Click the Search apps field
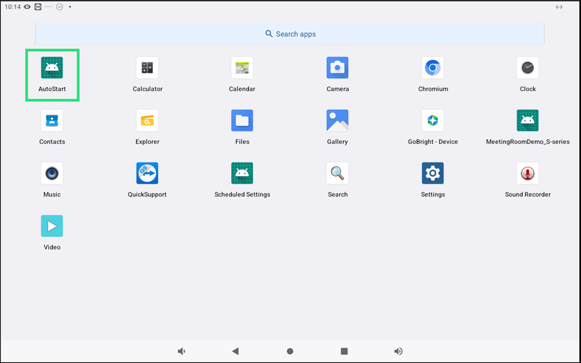The image size is (581, 363). point(290,34)
